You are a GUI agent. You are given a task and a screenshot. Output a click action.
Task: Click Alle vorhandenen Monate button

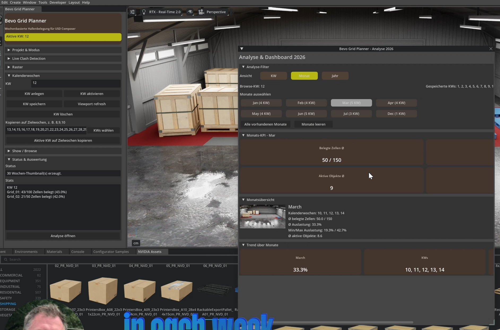(265, 124)
